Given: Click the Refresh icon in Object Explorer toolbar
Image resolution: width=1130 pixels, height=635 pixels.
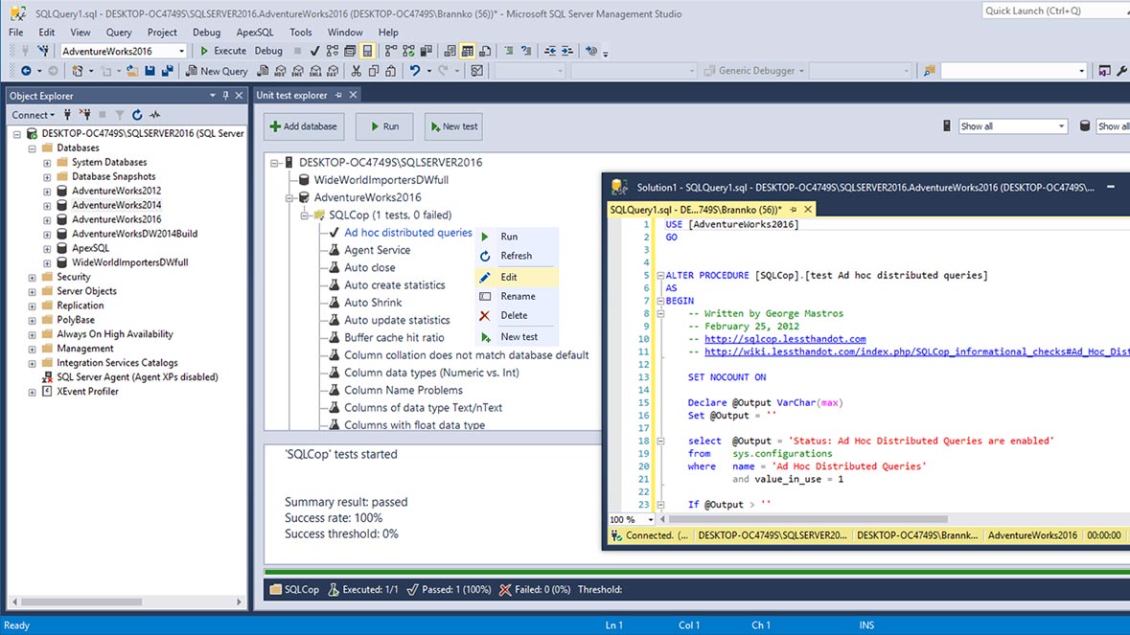Looking at the screenshot, I should coord(137,115).
